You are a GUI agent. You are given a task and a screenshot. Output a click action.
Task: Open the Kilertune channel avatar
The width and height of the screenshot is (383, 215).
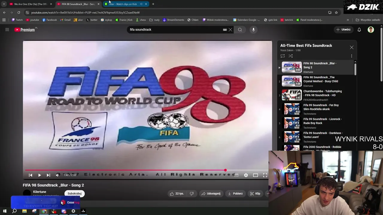tap(27, 193)
